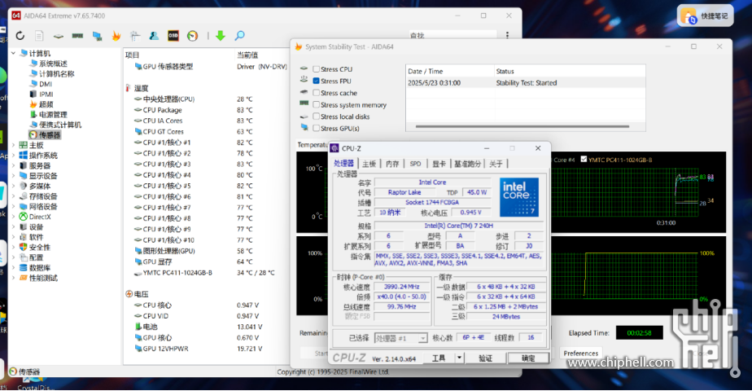Click the blue monitor icon in AIDA64 toolbar
752x391 pixels.
pos(98,36)
